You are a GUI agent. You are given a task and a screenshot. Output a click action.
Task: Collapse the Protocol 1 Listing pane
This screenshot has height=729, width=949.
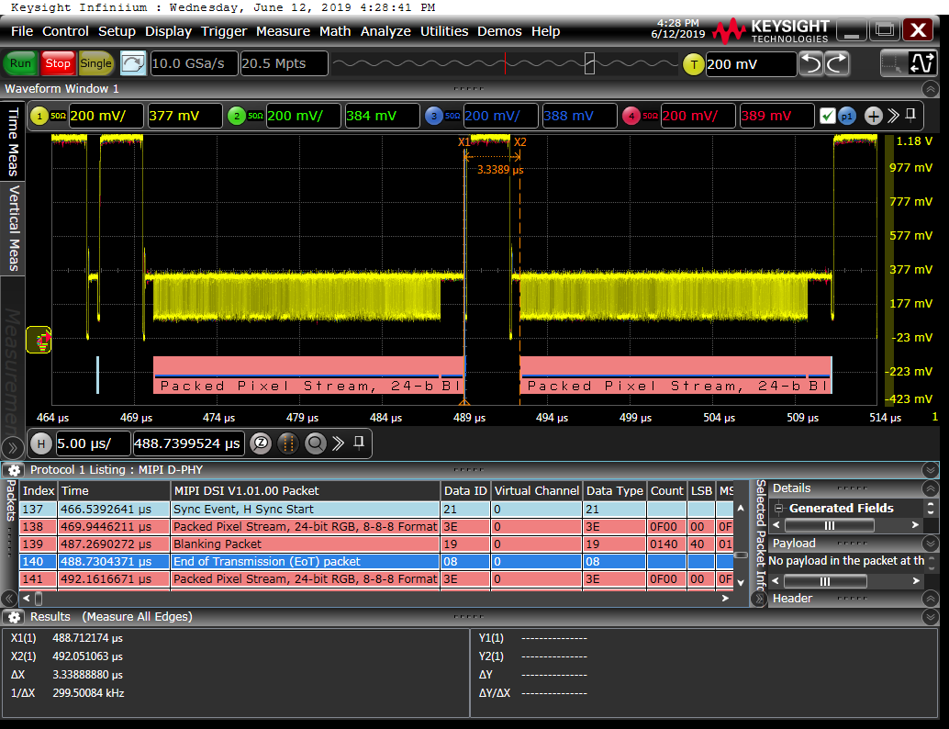931,470
